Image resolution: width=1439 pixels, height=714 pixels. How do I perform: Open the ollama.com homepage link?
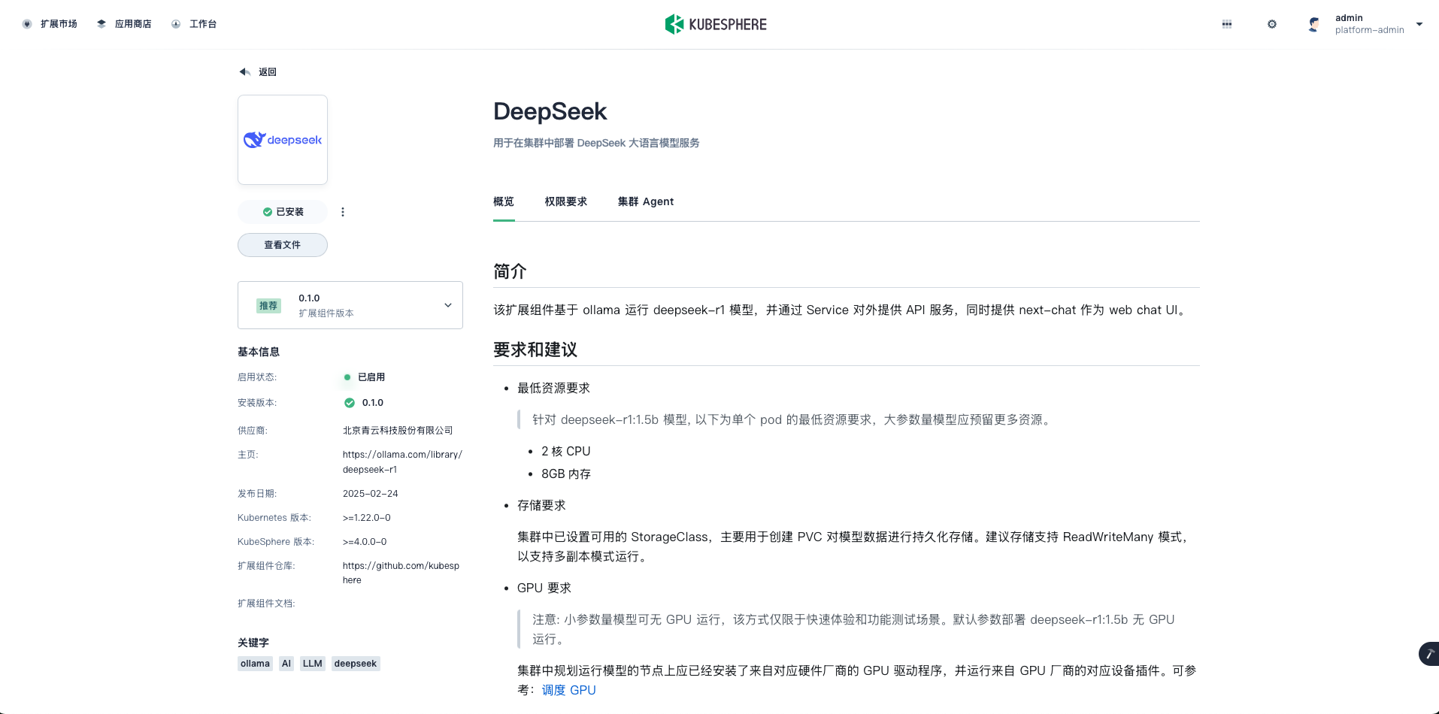[402, 462]
